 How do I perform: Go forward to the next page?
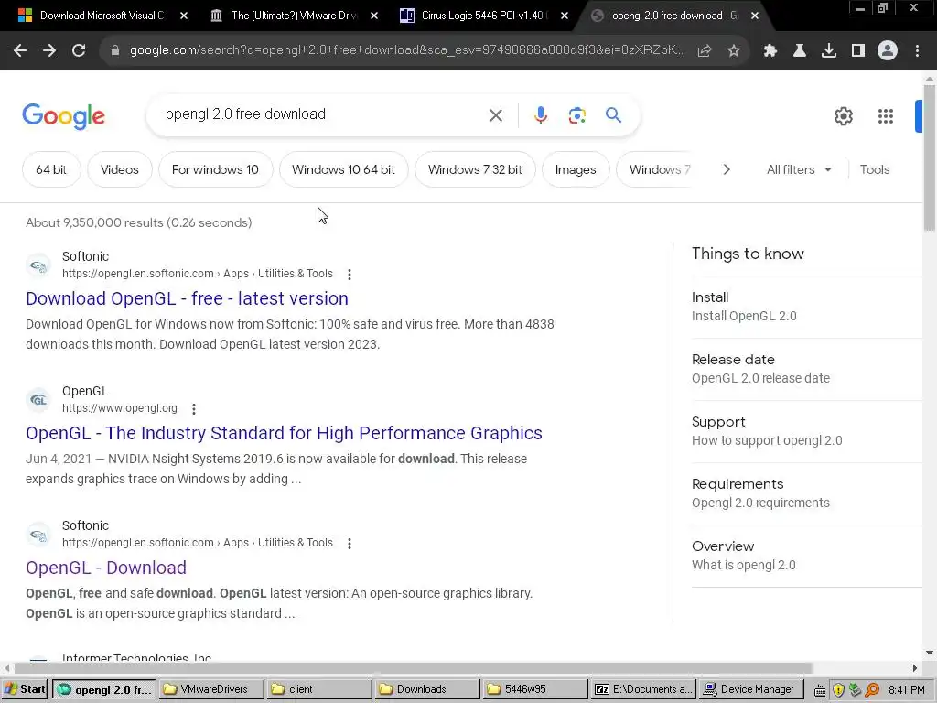pyautogui.click(x=49, y=51)
